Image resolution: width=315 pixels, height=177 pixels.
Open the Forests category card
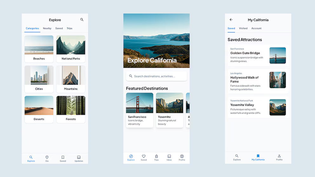coord(71,109)
